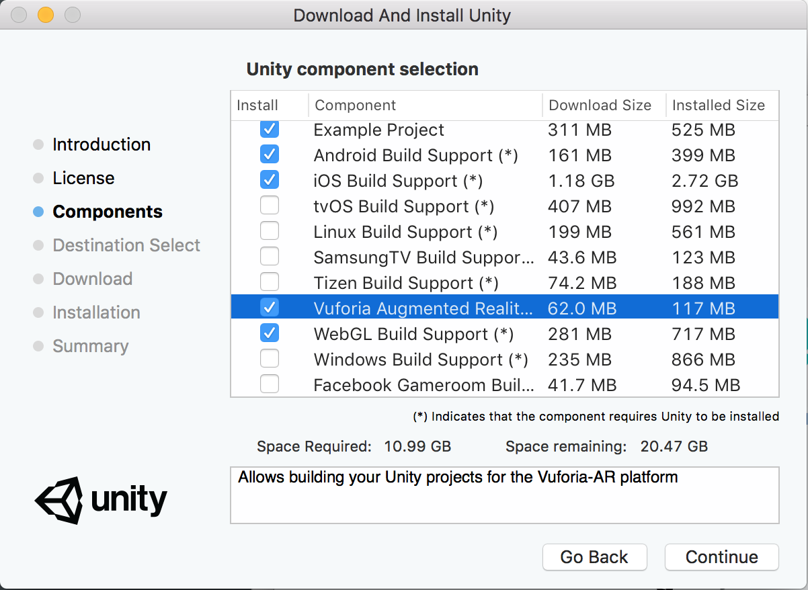The image size is (808, 590).
Task: Click the 2.72 GB installed size cell
Action: tap(704, 181)
